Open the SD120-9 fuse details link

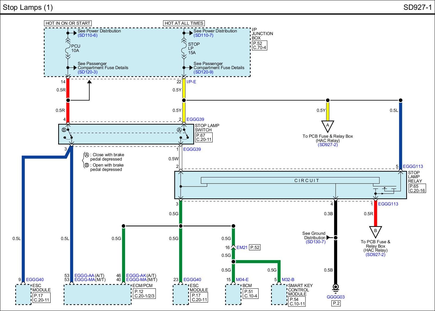click(x=203, y=72)
